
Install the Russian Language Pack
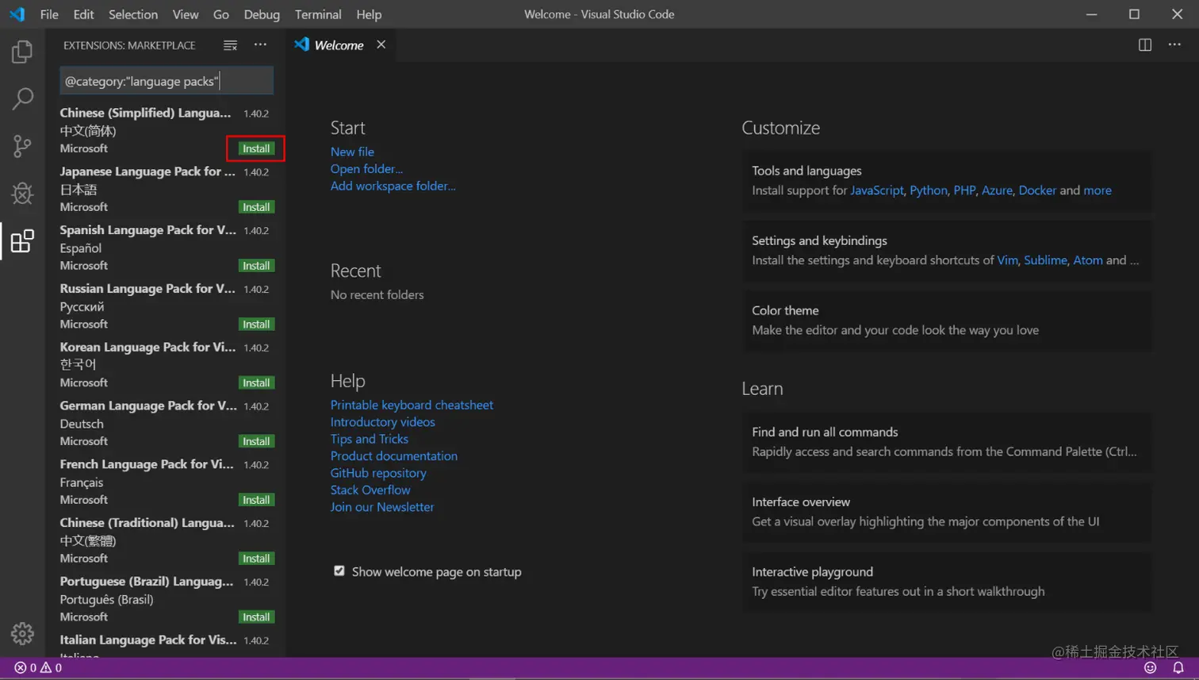click(x=256, y=325)
